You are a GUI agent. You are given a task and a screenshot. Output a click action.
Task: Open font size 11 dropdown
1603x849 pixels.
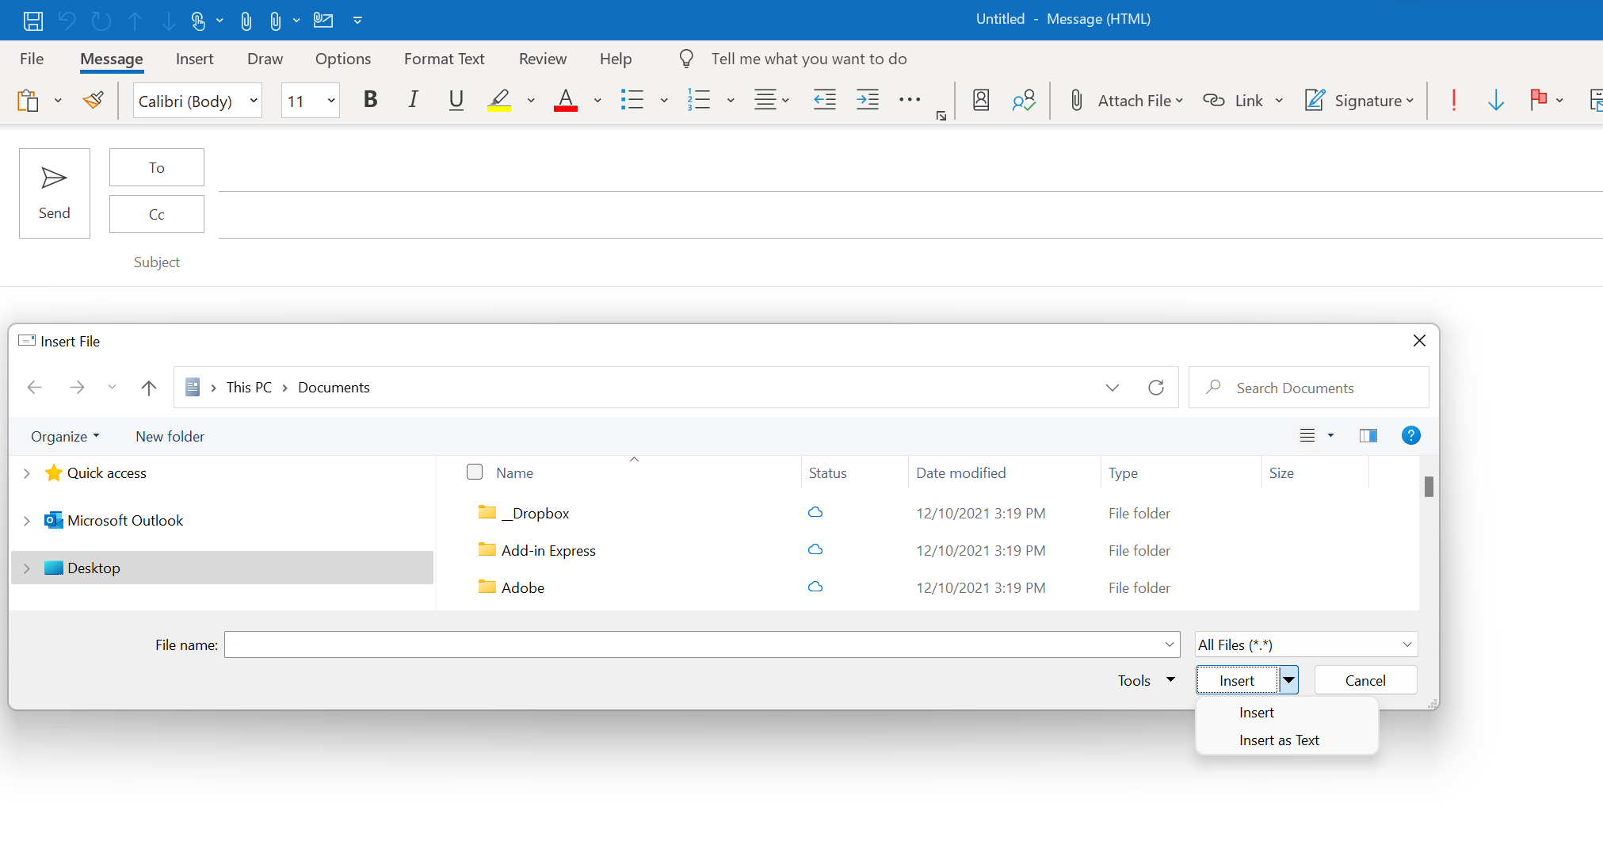(x=331, y=101)
